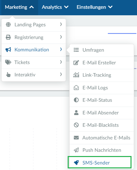This screenshot has height=170, width=137.
Task: Click the chart icon for Link-Tracking
Action: pos(76,75)
